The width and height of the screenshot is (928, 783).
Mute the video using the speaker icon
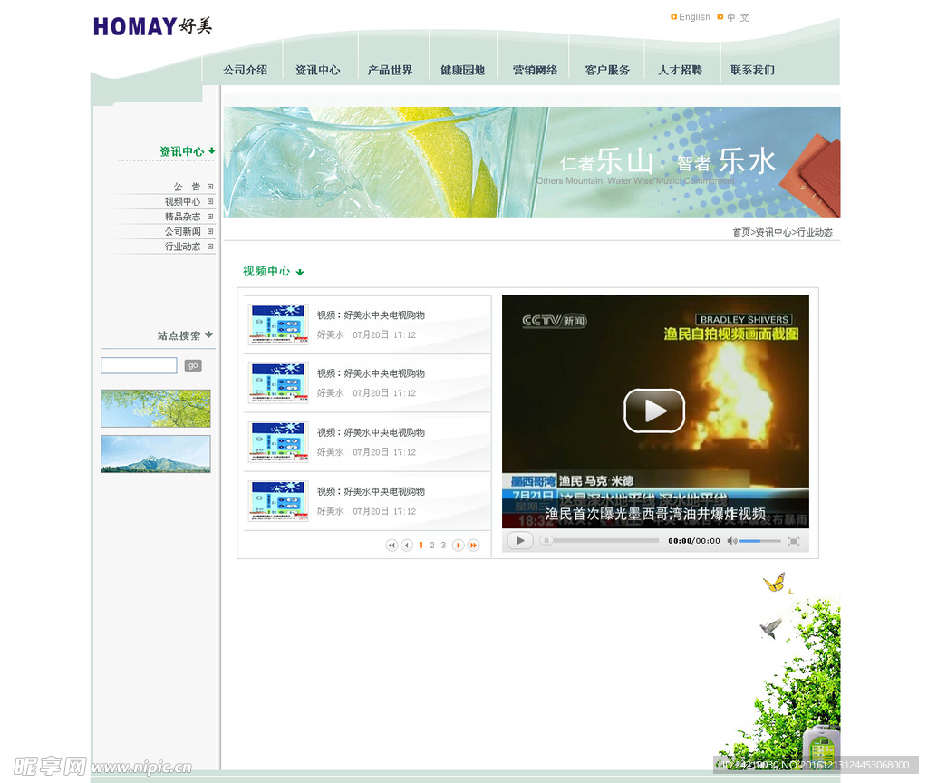(x=732, y=541)
